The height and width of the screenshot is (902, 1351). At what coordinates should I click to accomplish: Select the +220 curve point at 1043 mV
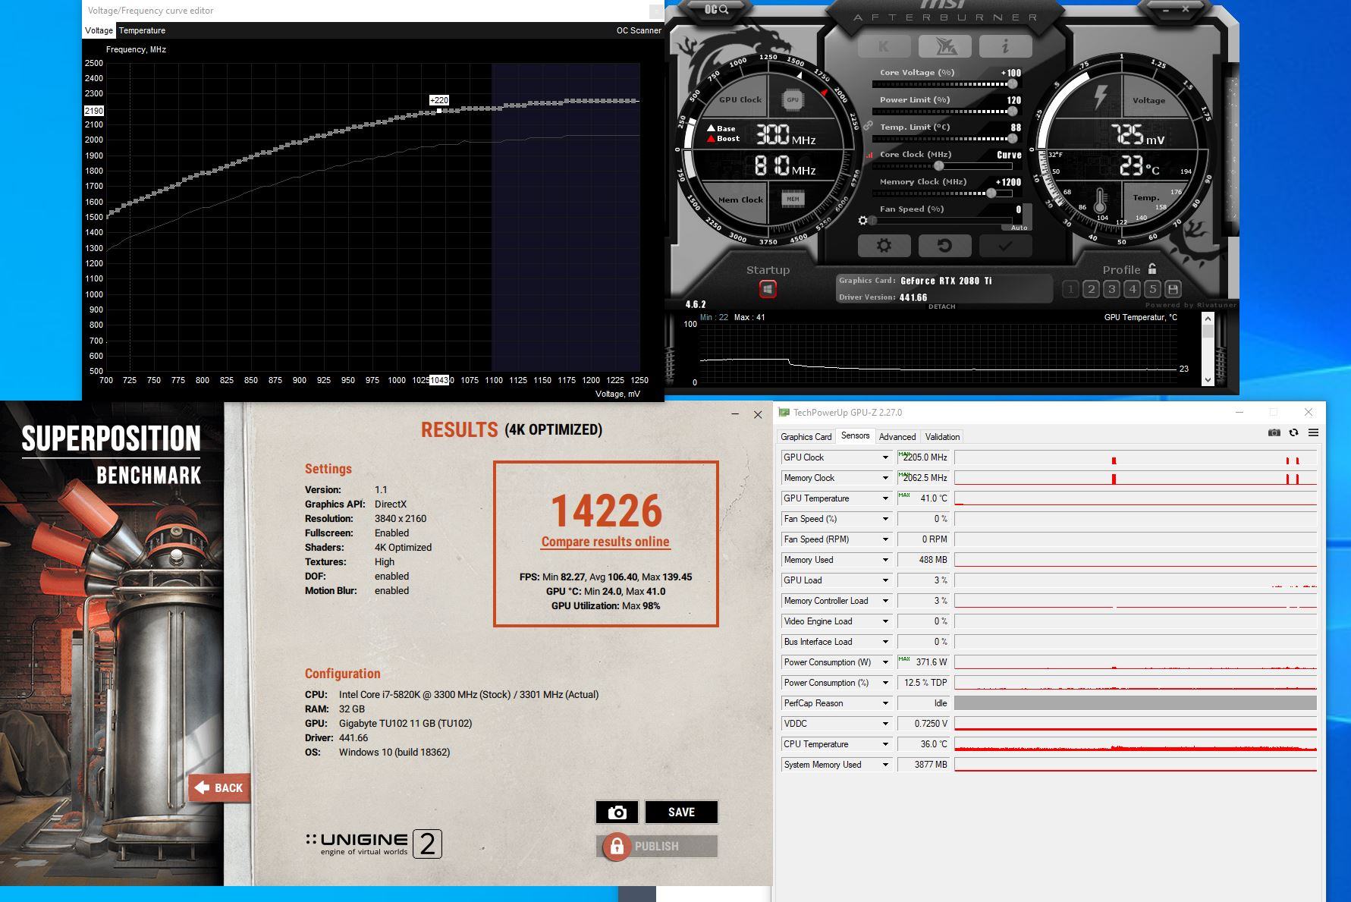[439, 111]
